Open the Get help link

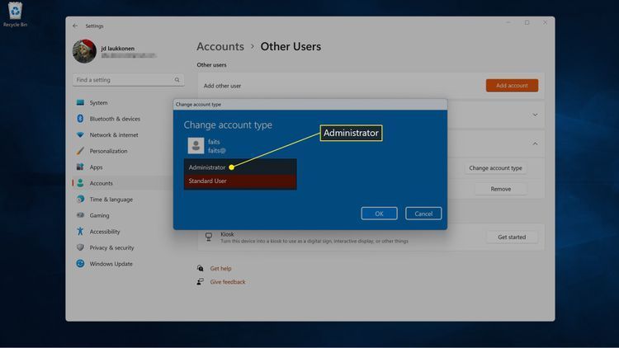pos(220,269)
